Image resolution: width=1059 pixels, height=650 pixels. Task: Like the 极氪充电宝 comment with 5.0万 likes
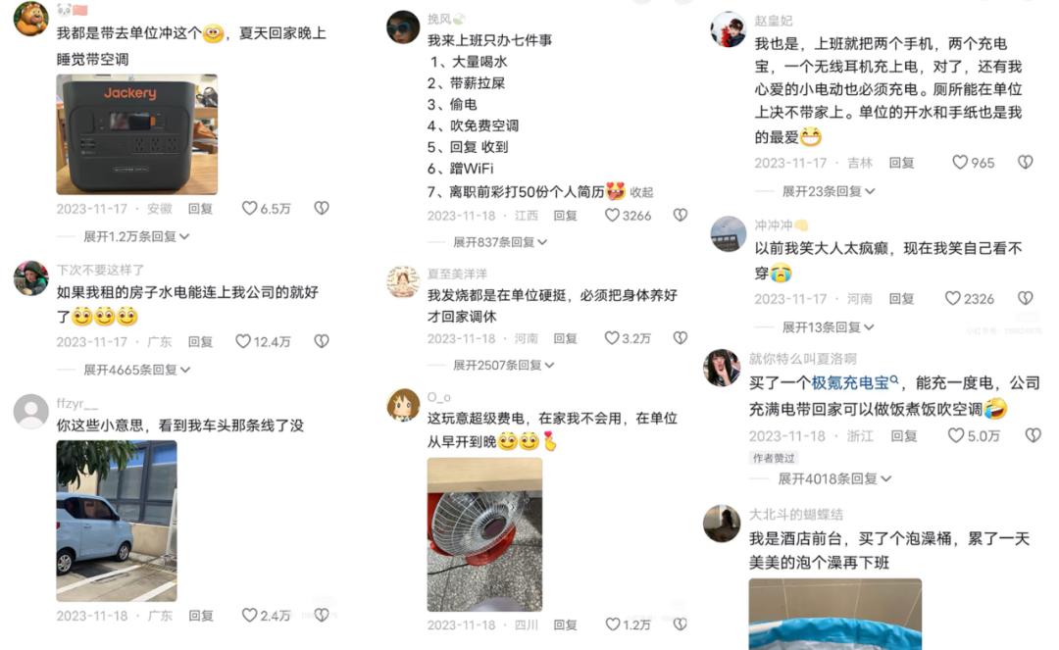(x=956, y=435)
